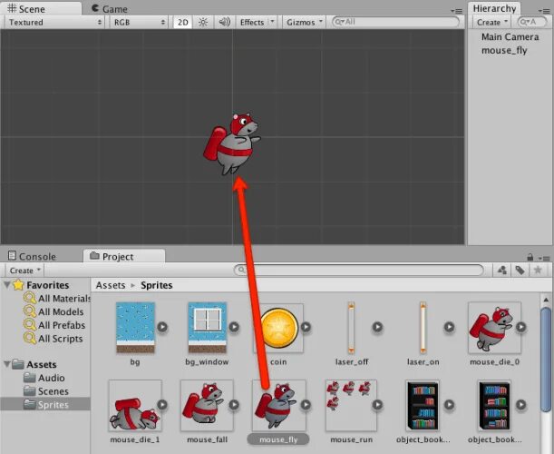Open the Project Create dropdown

click(x=24, y=271)
